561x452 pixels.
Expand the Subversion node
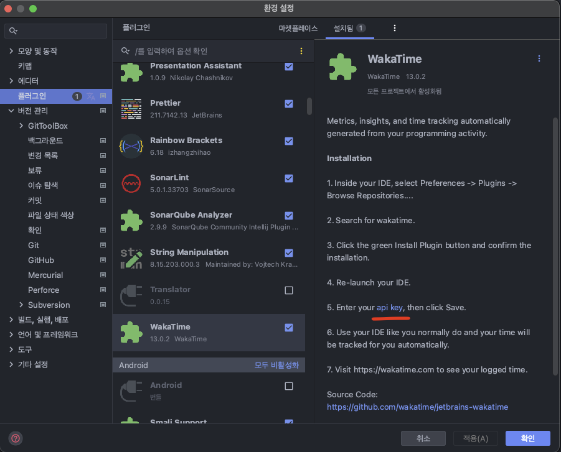(x=21, y=305)
